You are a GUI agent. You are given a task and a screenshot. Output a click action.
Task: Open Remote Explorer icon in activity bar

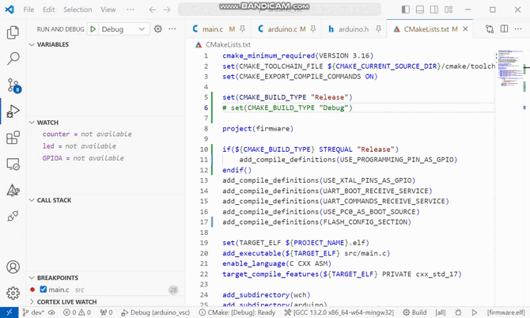point(13,164)
